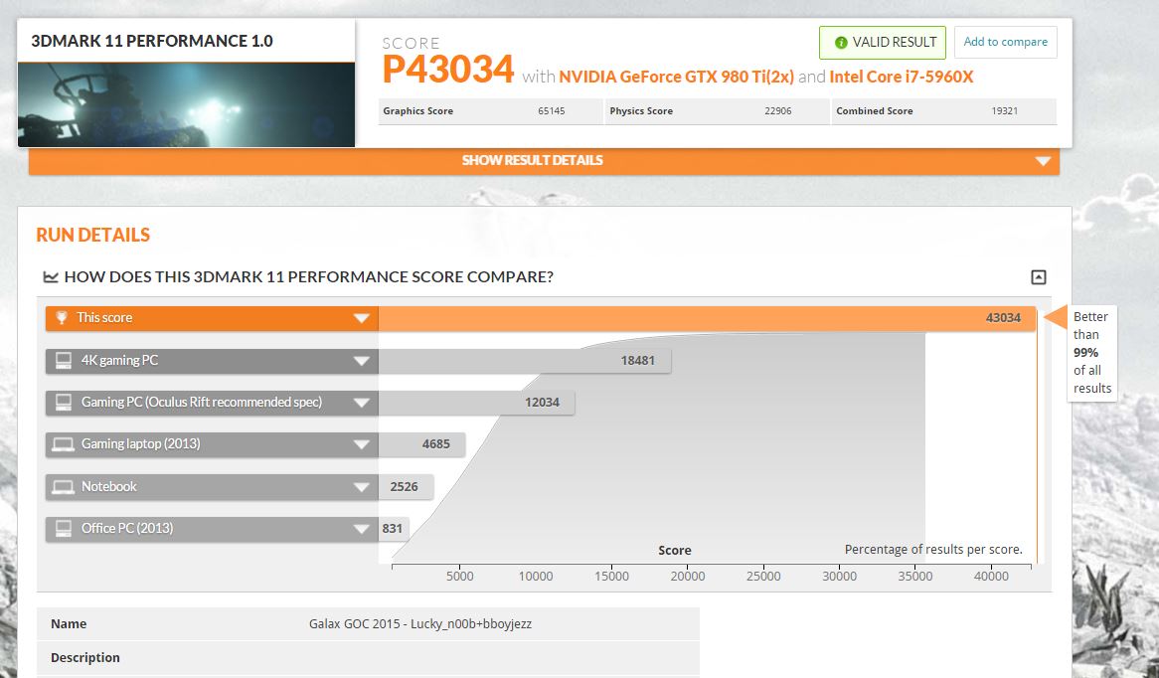Viewport: 1159px width, 678px height.
Task: Click the 4685 Gaming laptop score bar
Action: (x=421, y=444)
